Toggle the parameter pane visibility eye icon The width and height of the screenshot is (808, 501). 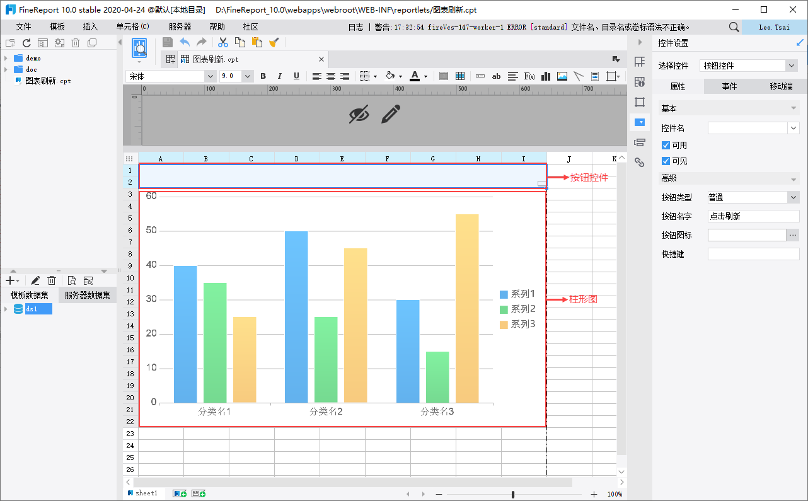(359, 114)
